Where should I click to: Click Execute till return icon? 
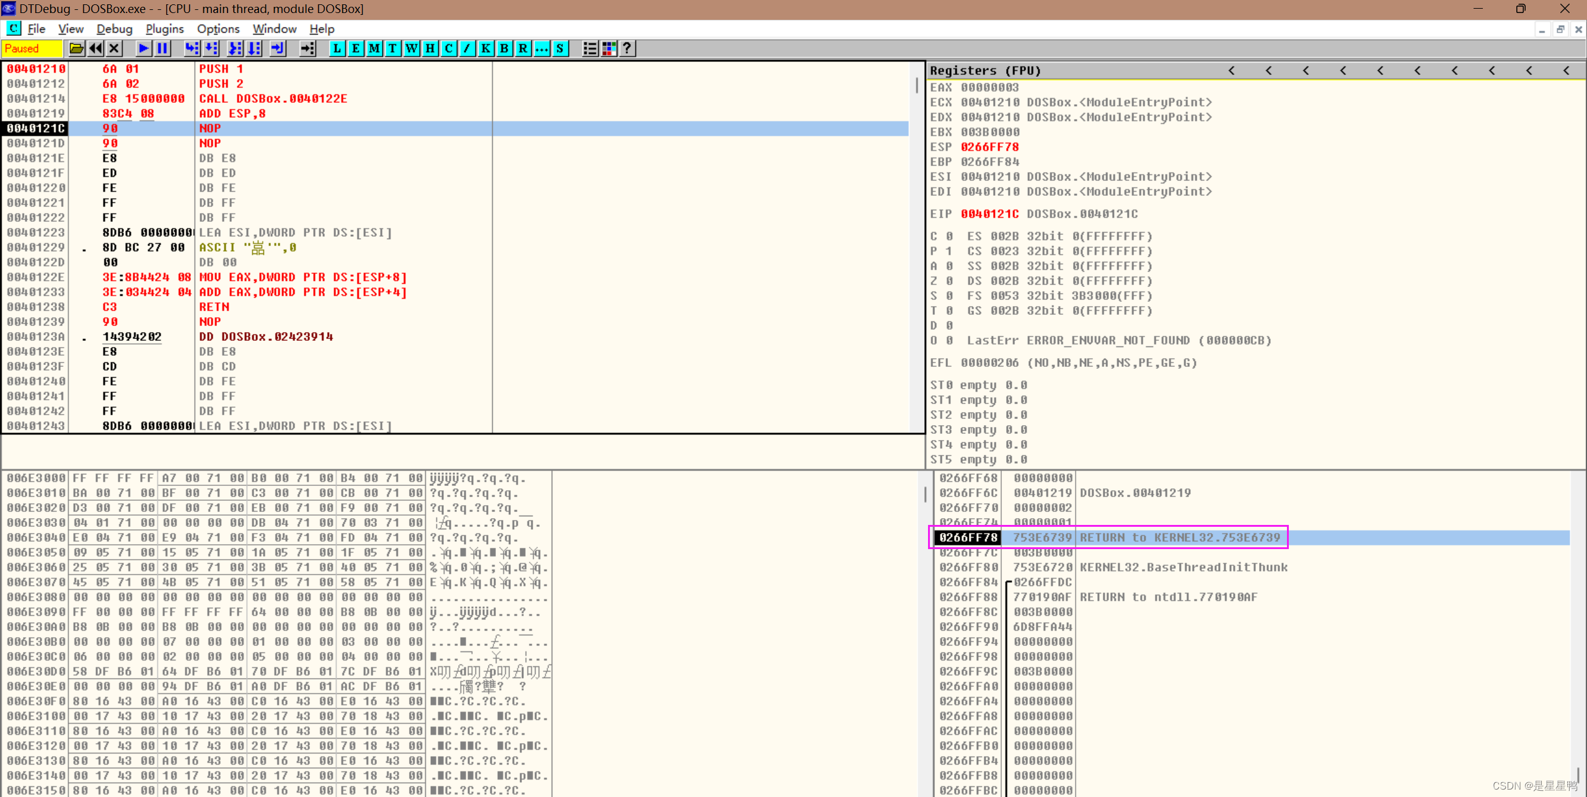(x=278, y=48)
